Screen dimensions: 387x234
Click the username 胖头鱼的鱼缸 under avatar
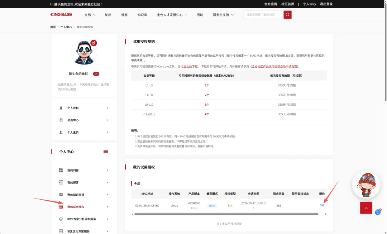tap(78, 74)
